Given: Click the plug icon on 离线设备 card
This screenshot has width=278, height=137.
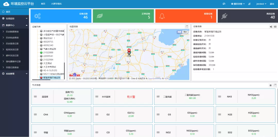Looking at the screenshot, I should tap(224, 16).
